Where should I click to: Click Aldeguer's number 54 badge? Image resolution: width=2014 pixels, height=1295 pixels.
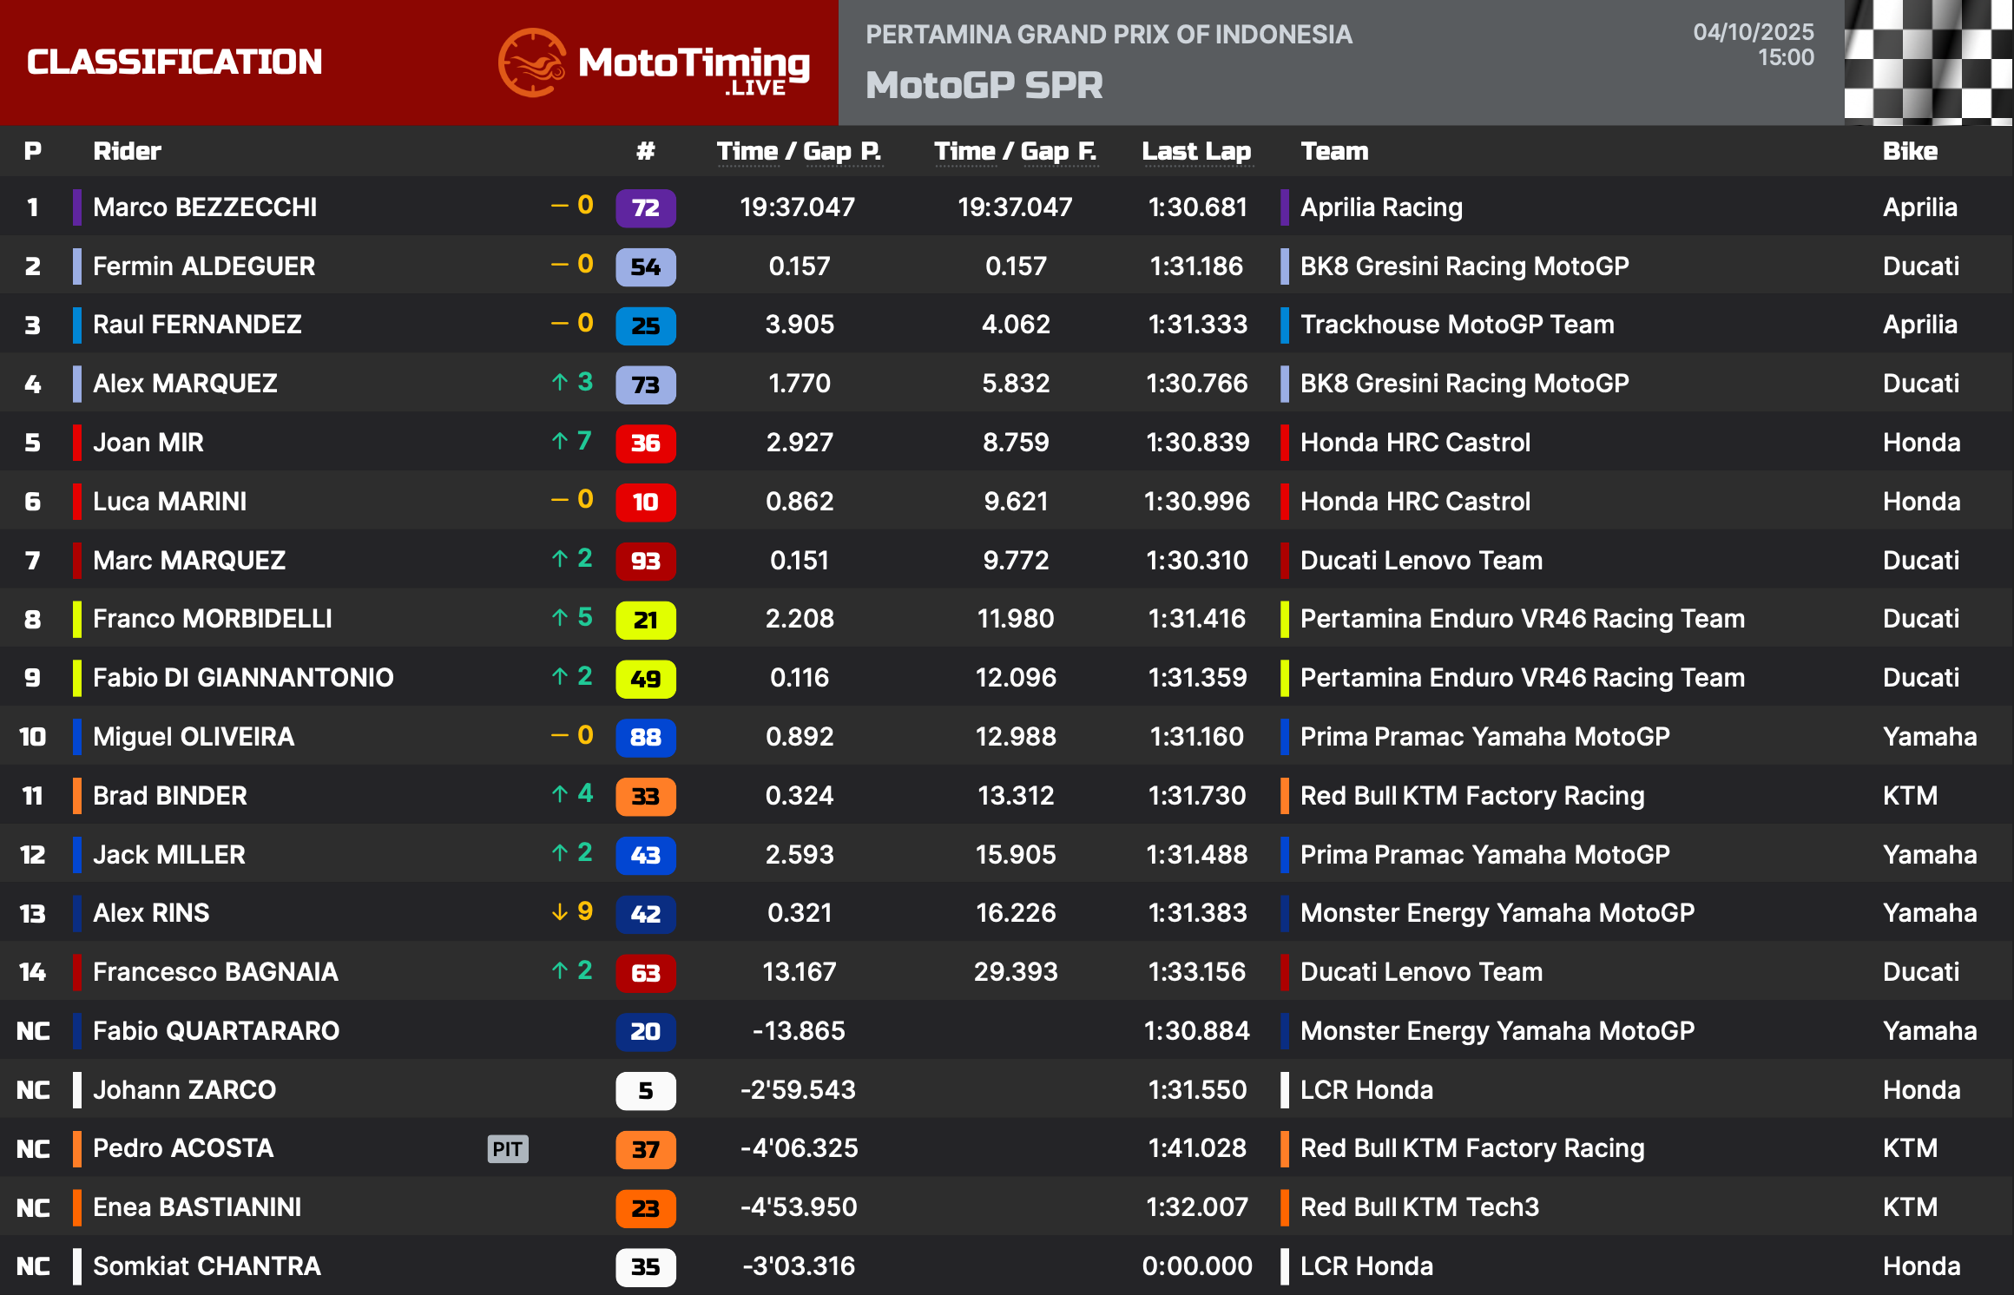(x=645, y=267)
